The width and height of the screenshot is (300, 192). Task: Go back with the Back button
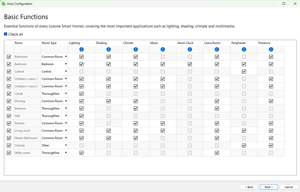249,187
